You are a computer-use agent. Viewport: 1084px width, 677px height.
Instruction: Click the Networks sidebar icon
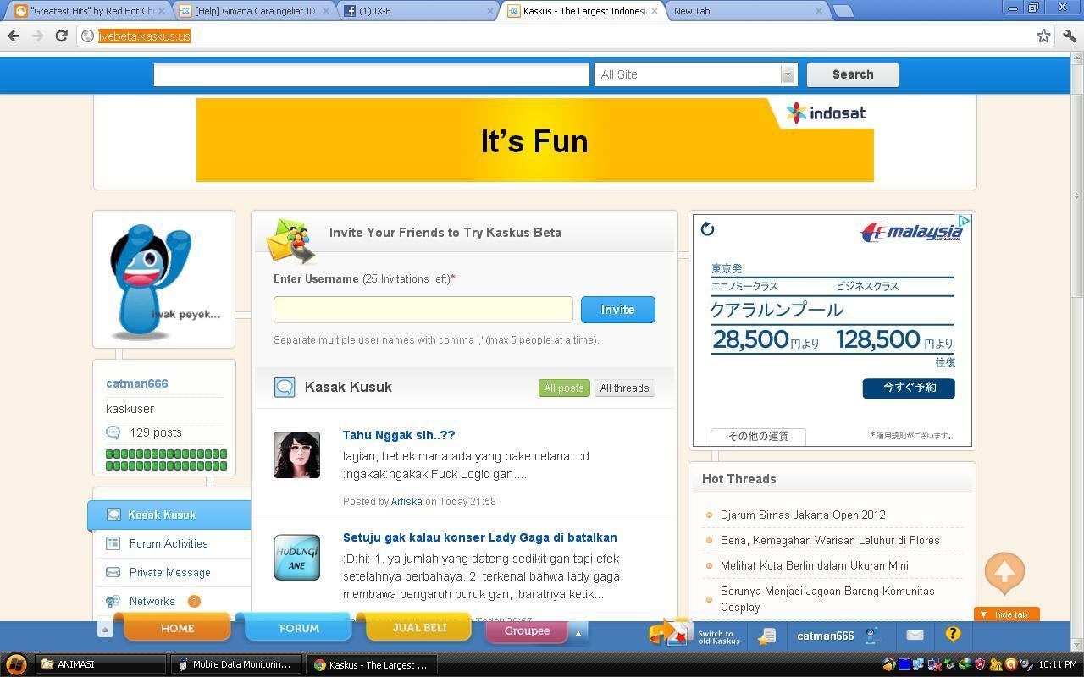pos(113,601)
